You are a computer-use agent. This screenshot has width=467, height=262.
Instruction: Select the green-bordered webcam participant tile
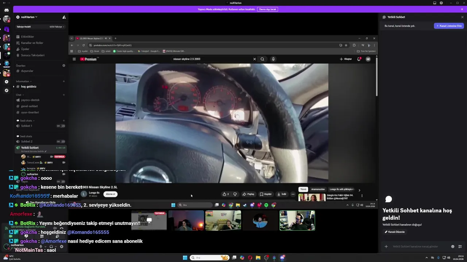(x=297, y=221)
